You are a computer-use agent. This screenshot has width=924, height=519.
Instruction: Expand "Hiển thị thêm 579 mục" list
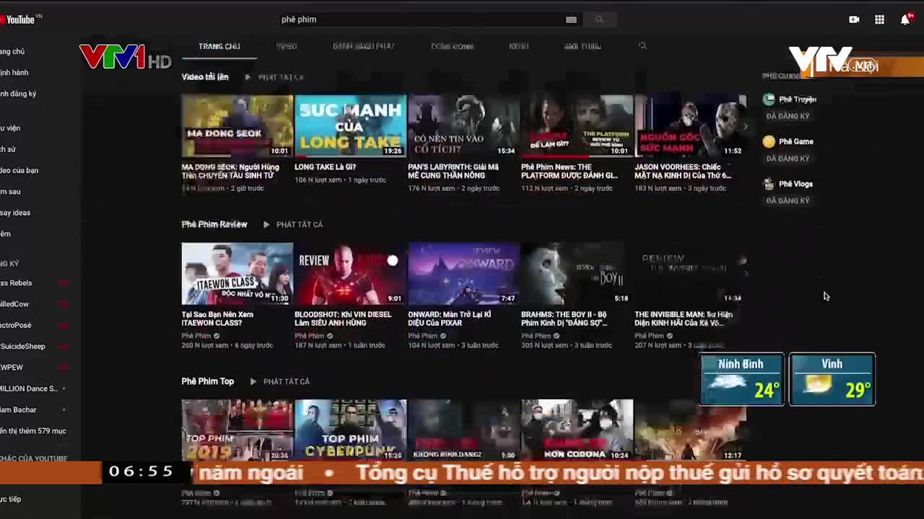[32, 431]
